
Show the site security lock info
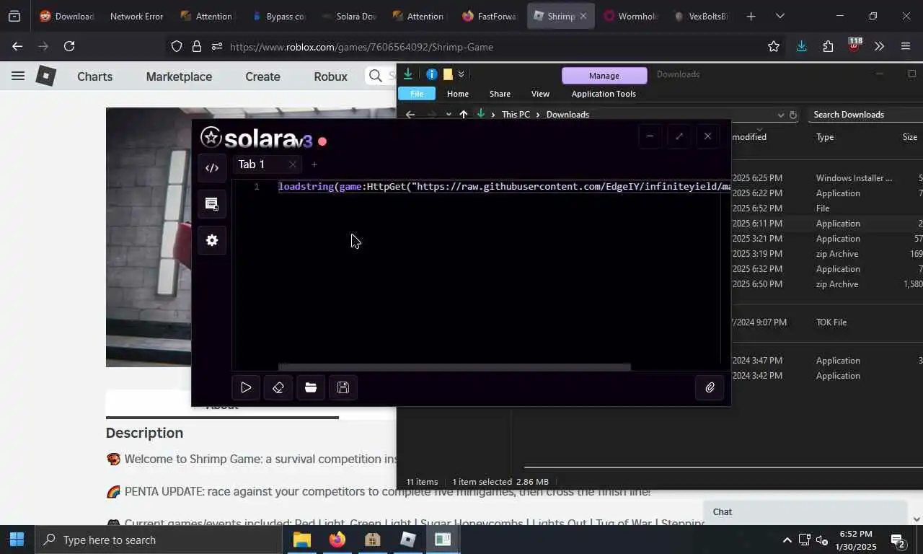tap(196, 46)
